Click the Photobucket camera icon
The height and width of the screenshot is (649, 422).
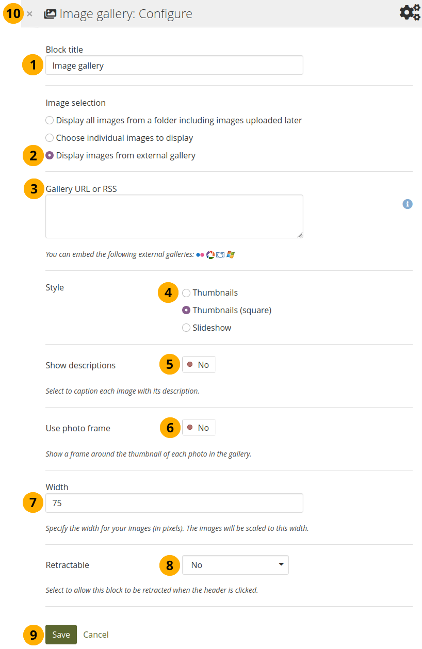(220, 255)
